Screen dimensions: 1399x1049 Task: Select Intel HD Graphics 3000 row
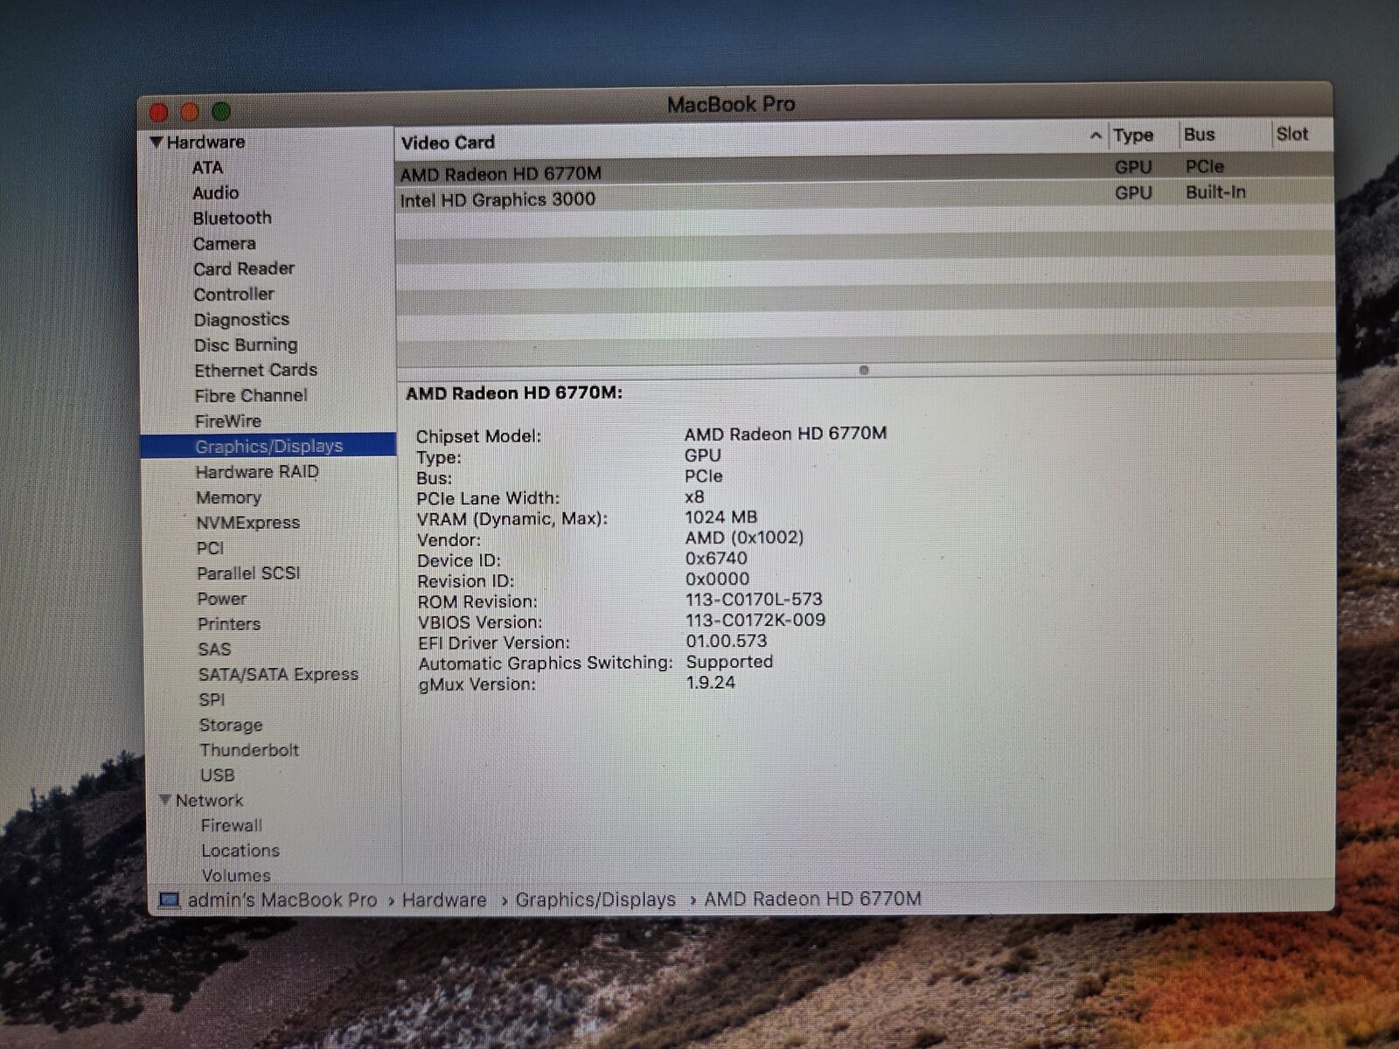tap(498, 200)
